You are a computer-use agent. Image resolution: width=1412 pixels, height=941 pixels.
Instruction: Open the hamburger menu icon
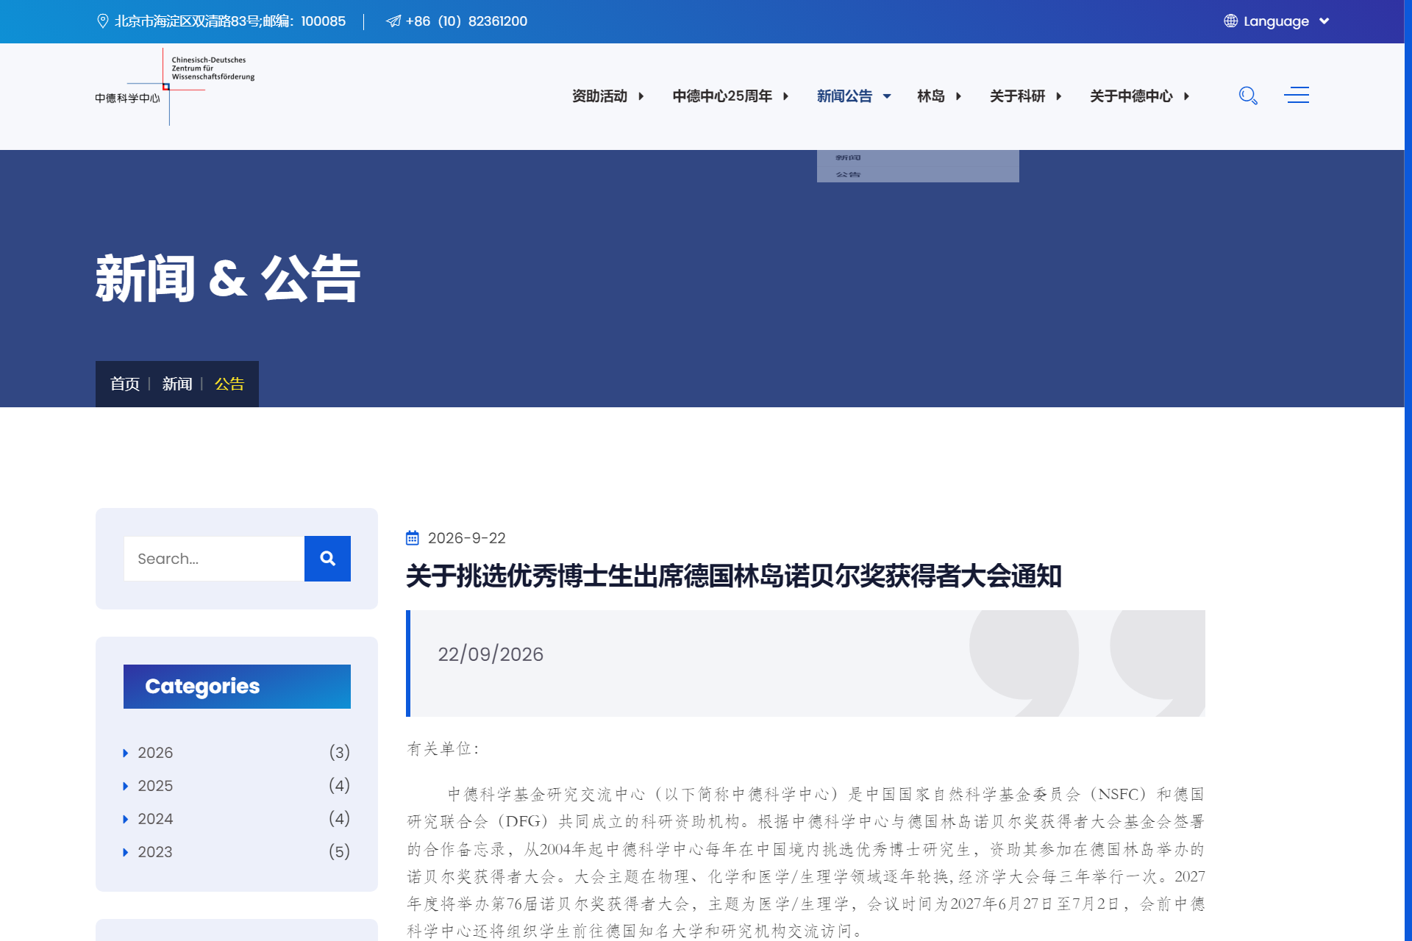1297,95
